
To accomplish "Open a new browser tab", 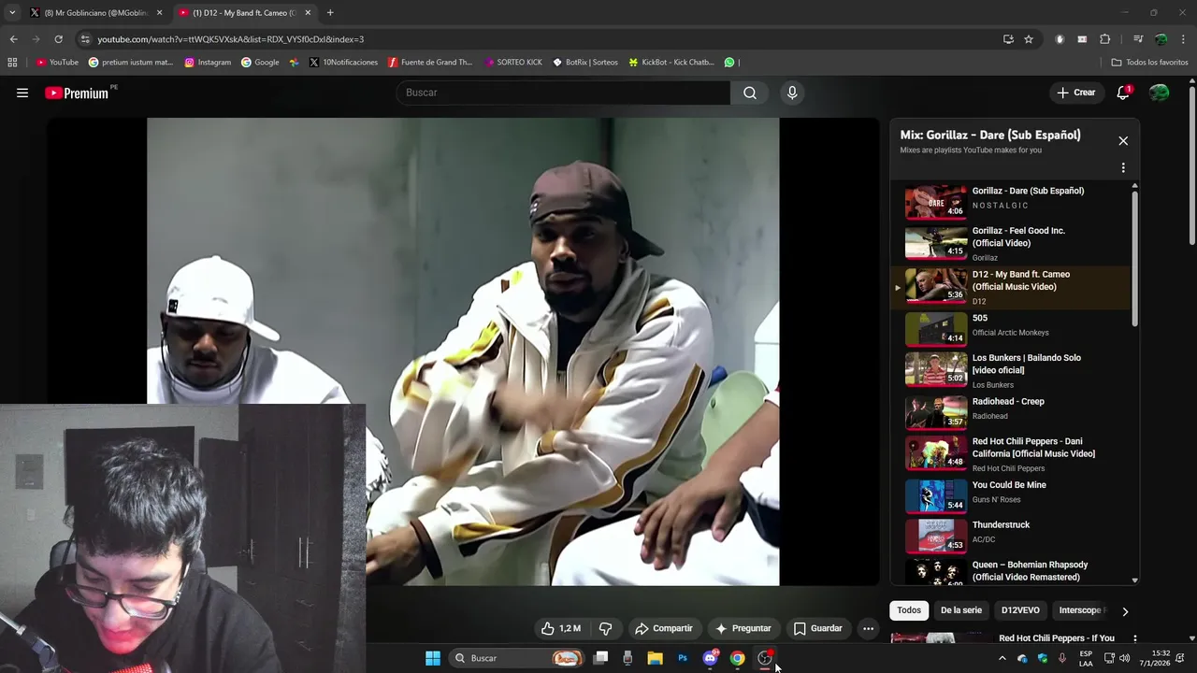I will click(x=330, y=13).
